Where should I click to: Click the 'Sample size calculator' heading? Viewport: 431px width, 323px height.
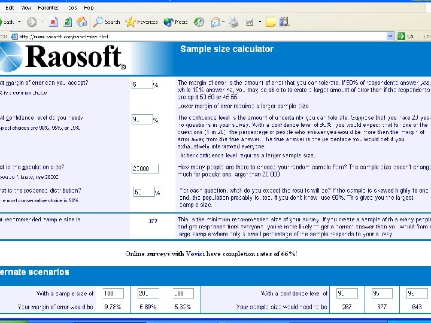[227, 49]
